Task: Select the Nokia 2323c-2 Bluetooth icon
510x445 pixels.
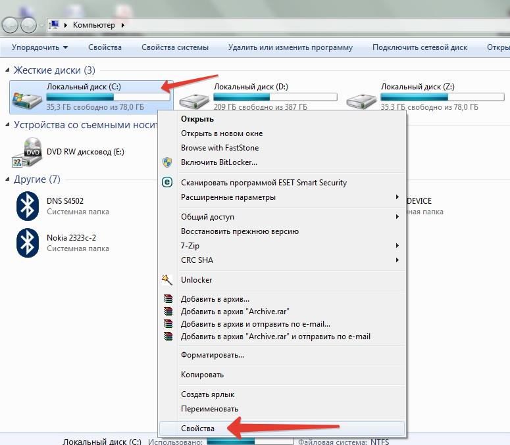Action: [28, 243]
